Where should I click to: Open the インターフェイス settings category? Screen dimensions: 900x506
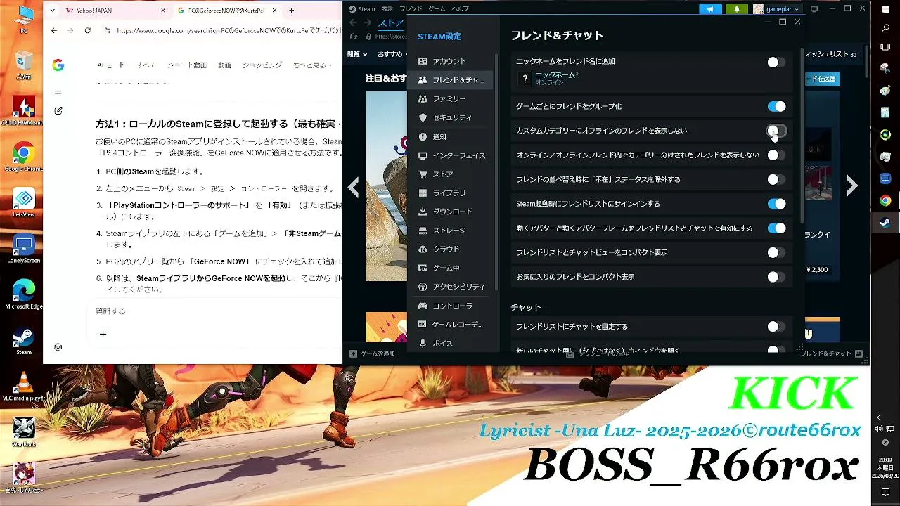click(x=450, y=155)
